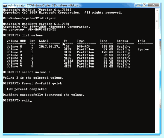
Task: Click the '59 GB' size value
Action: tap(108, 49)
